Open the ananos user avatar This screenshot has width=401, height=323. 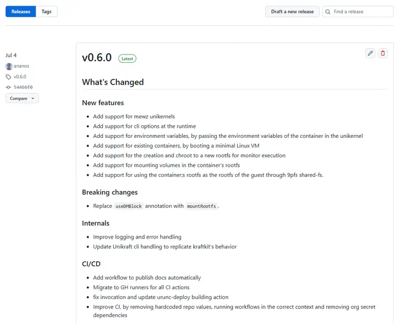pos(8,66)
